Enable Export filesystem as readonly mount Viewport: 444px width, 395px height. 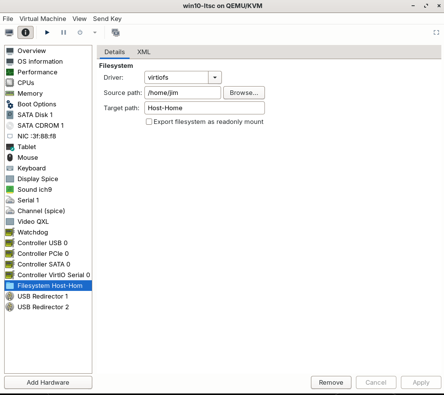(x=149, y=122)
